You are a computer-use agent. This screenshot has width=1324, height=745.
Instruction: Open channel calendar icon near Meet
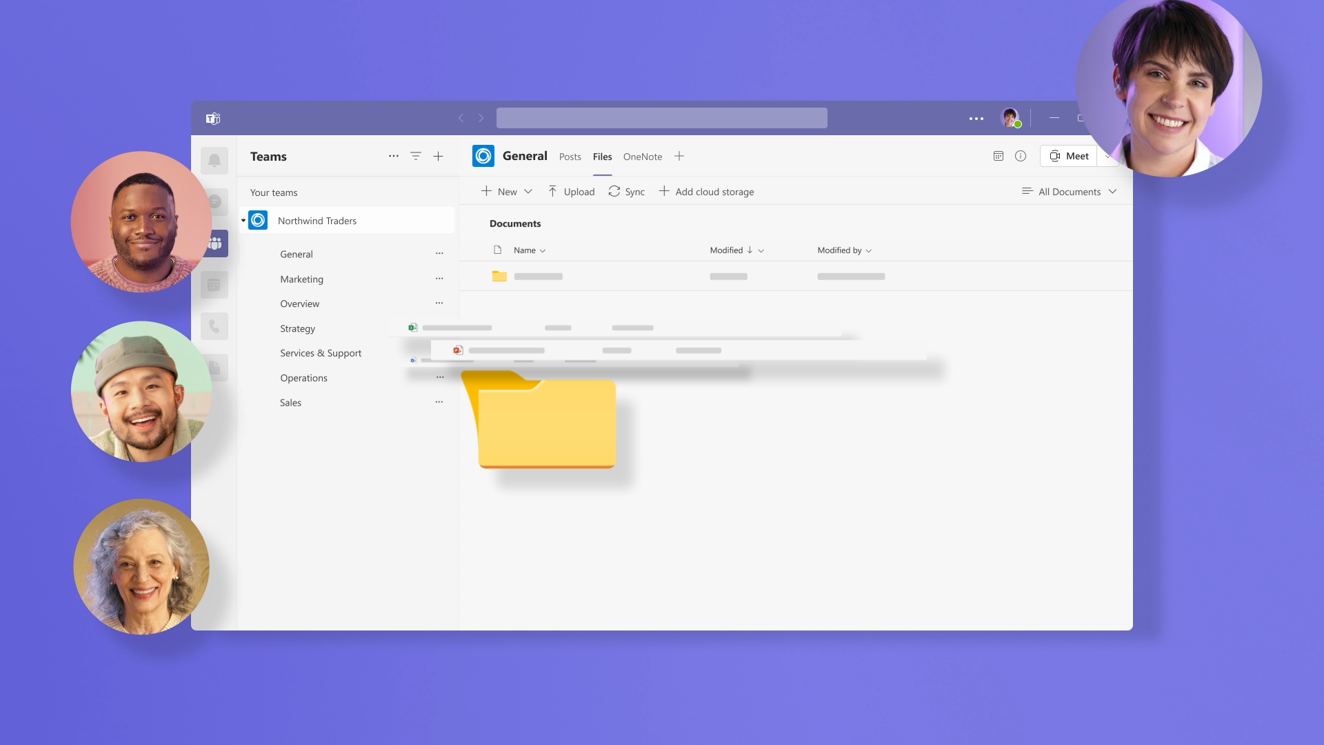pos(999,156)
